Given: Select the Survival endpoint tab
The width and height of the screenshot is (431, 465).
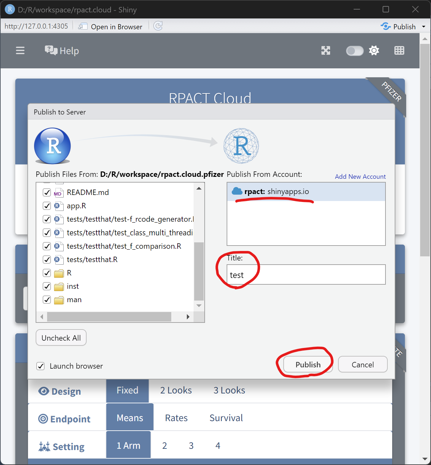Looking at the screenshot, I should click(226, 418).
